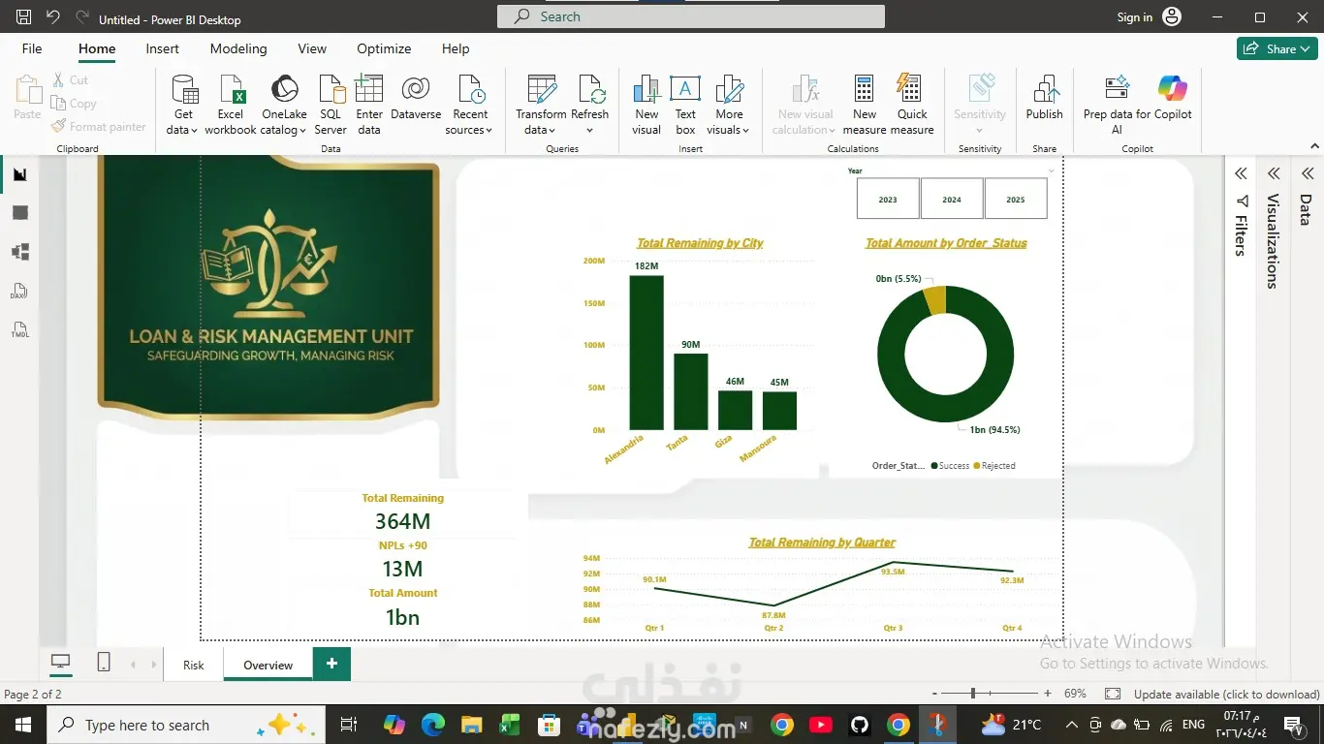Add a Text box to the report

685,105
